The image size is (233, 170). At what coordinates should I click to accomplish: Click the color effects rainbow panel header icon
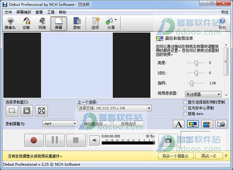pos(160,38)
